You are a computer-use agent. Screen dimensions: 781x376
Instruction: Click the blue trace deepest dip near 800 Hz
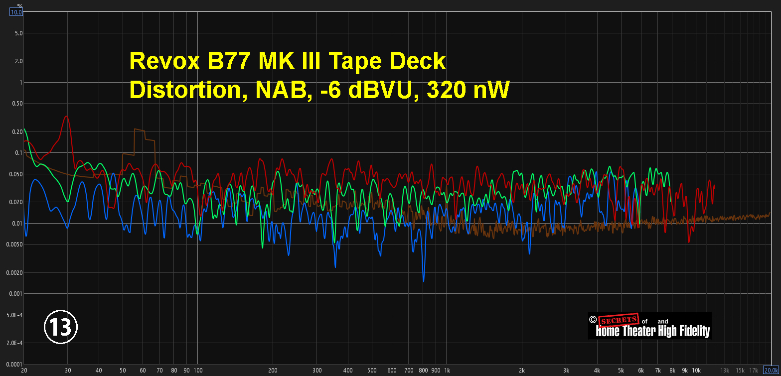423,280
